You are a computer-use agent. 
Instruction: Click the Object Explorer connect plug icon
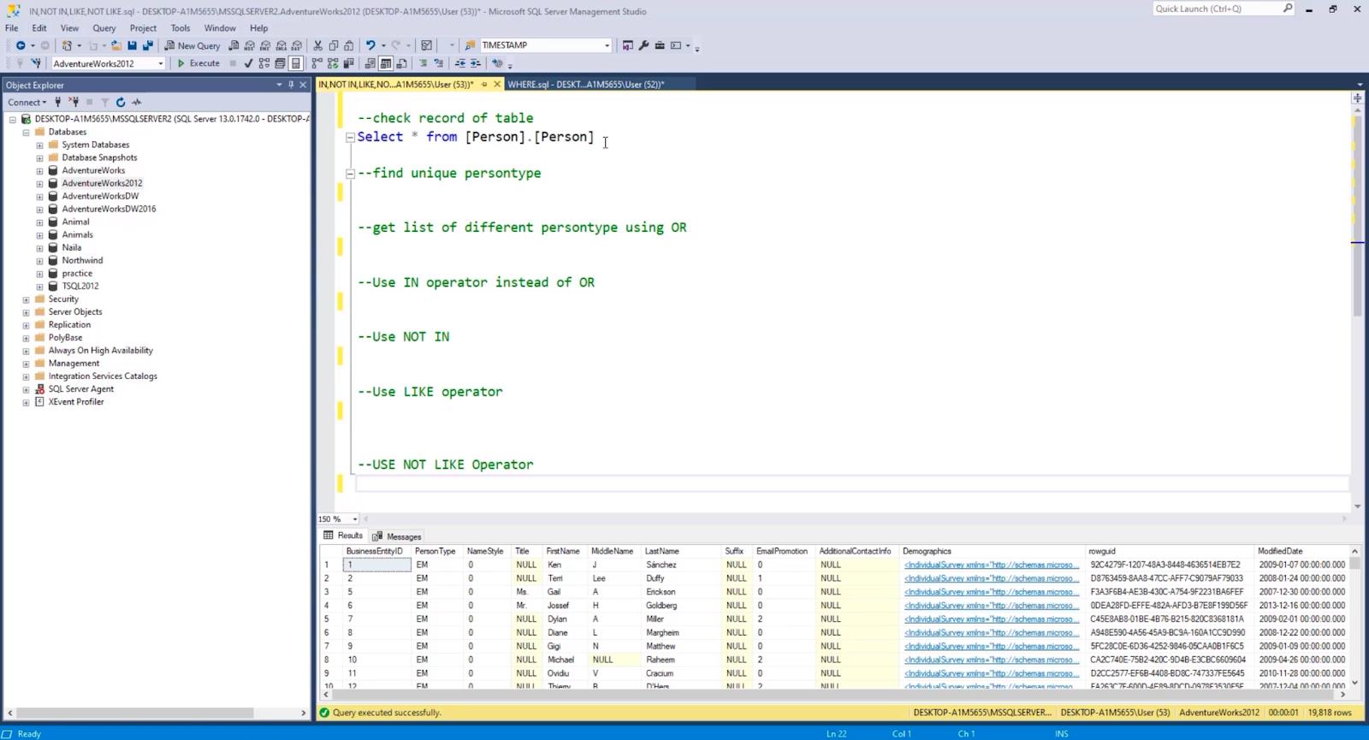pyautogui.click(x=58, y=102)
